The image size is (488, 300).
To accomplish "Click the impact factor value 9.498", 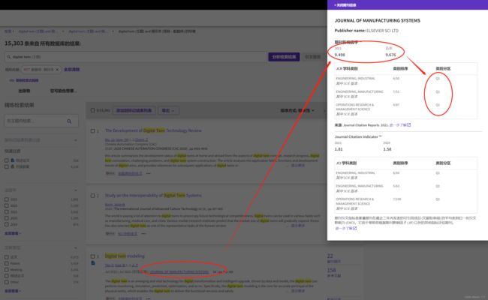I will pyautogui.click(x=339, y=55).
